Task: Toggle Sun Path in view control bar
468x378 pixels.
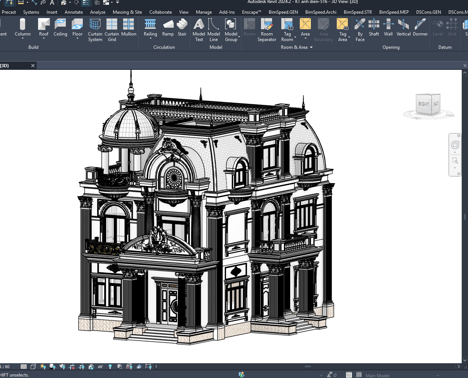Action: [43, 367]
